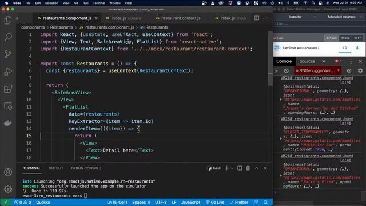
Task: Show more DevTools tabs chevron
Action: tap(324, 61)
